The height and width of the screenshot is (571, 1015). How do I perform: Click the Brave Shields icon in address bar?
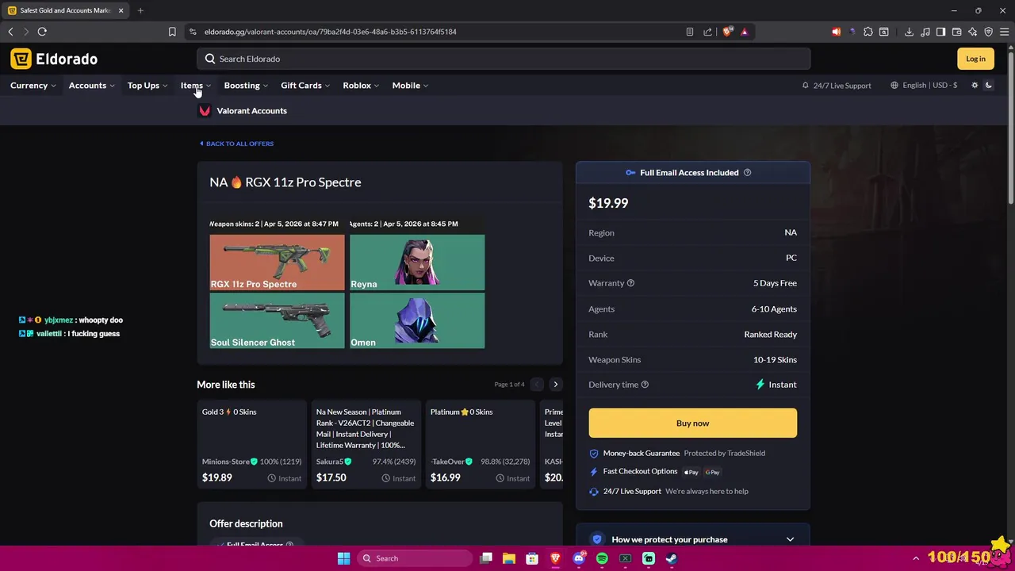pyautogui.click(x=727, y=32)
